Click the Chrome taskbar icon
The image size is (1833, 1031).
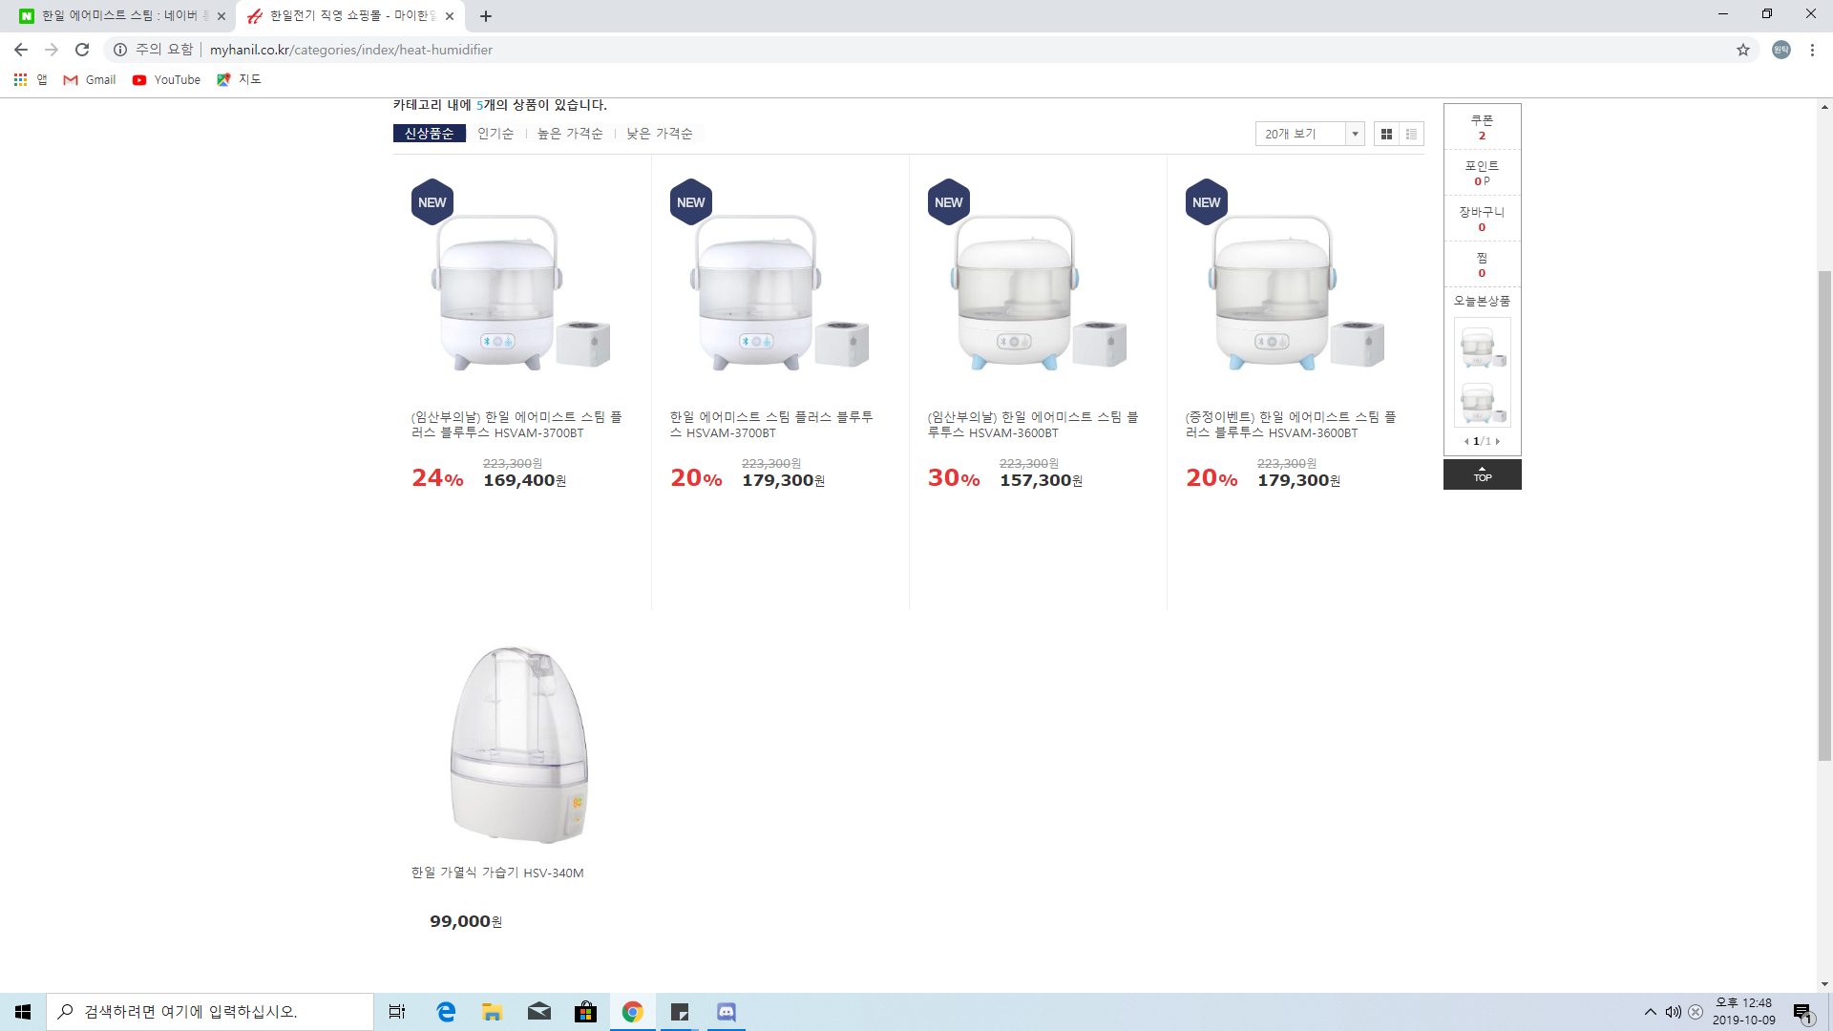(x=633, y=1012)
